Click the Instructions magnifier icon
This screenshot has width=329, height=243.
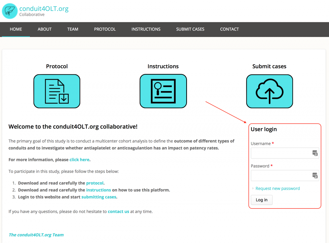(x=163, y=91)
